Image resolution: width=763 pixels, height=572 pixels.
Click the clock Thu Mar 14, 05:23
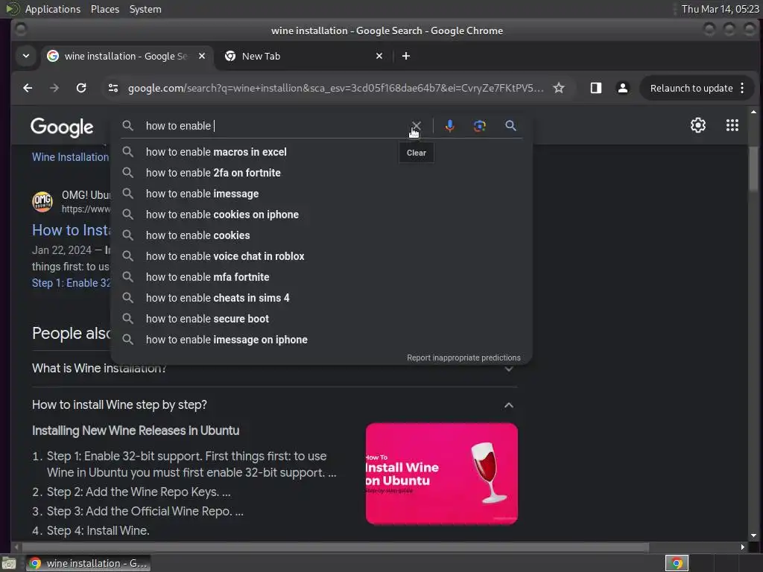pos(720,9)
